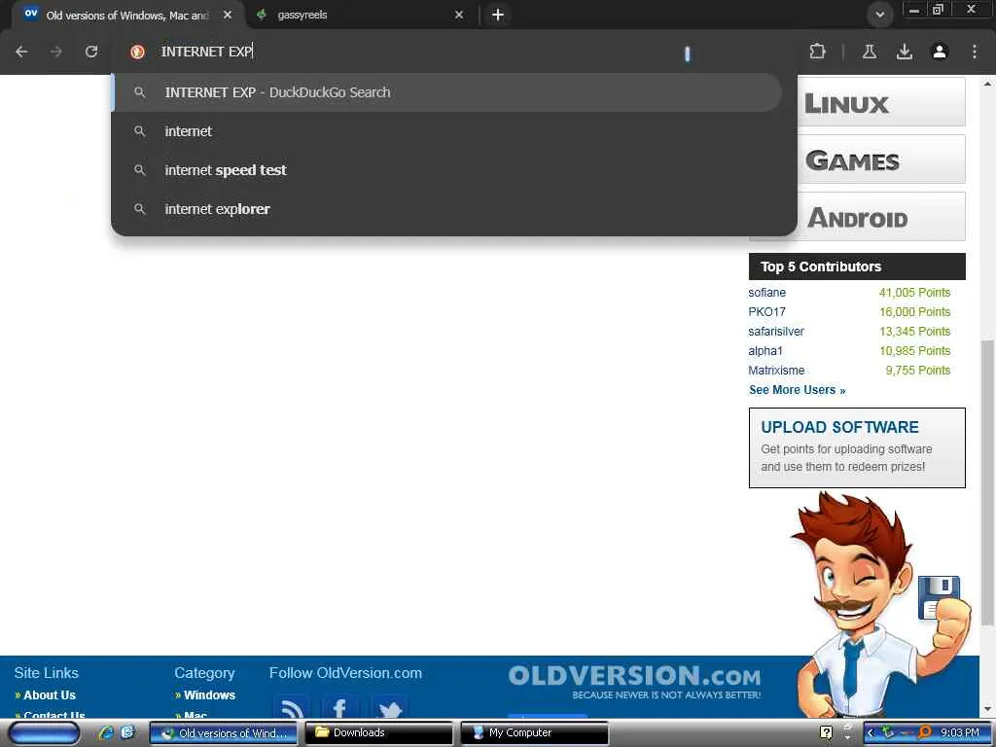The width and height of the screenshot is (996, 747).
Task: Click the RSS feed icon in footer
Action: tap(292, 707)
